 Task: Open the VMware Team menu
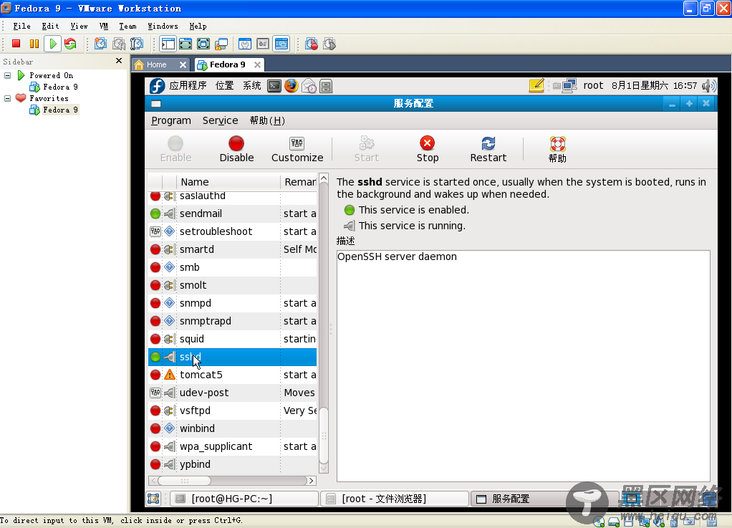click(x=127, y=26)
